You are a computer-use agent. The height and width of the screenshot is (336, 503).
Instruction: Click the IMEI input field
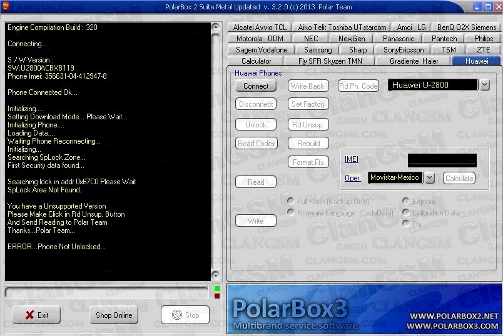[442, 161]
